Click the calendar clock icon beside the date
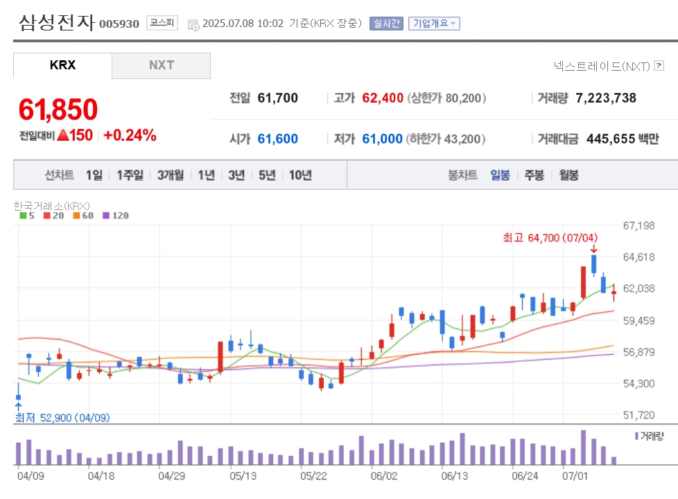This screenshot has width=678, height=499. tap(193, 25)
